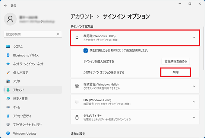Click the 削除 button

tap(176, 72)
